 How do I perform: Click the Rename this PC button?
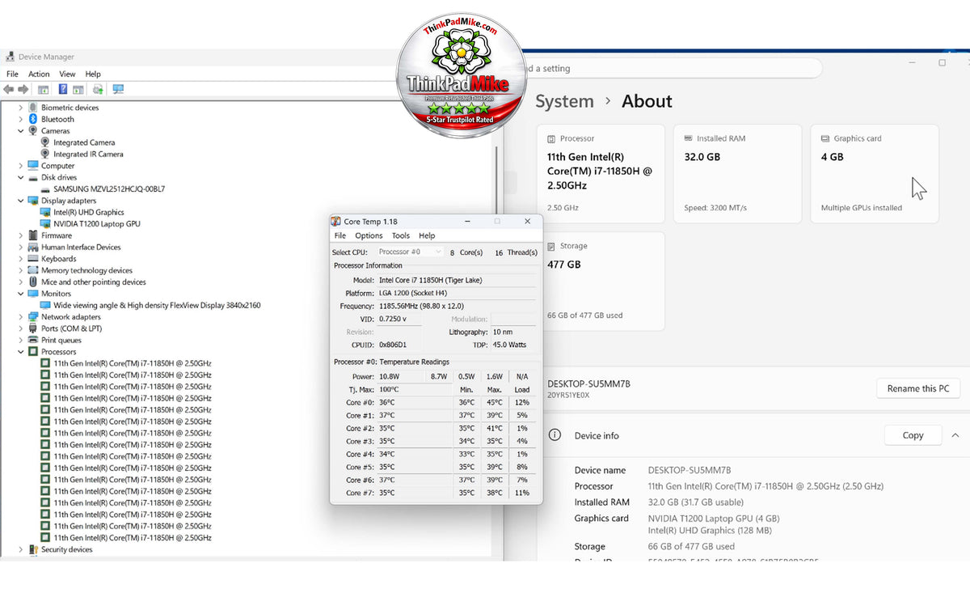click(x=918, y=388)
